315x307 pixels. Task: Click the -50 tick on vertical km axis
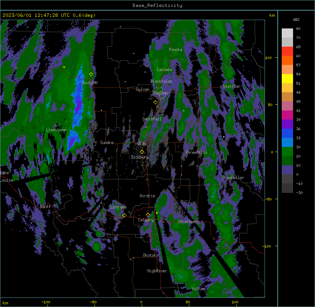pyautogui.click(x=268, y=199)
